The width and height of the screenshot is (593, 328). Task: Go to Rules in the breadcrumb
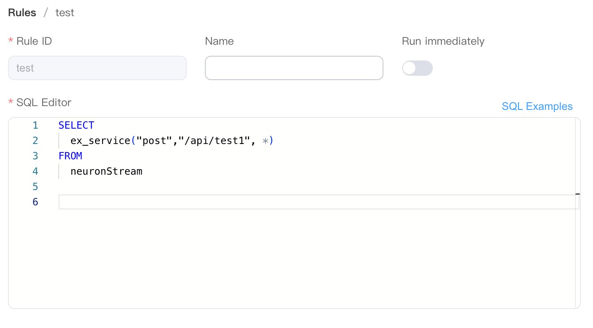[x=22, y=13]
